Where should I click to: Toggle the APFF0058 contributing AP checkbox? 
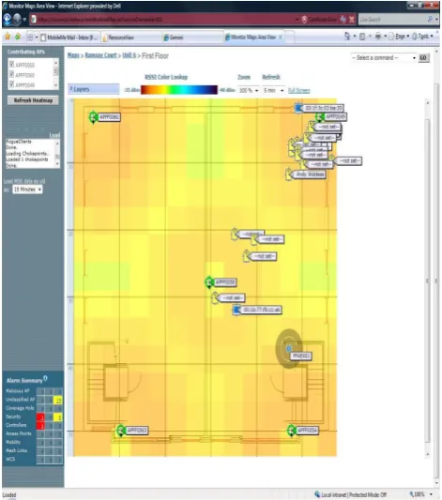tap(12, 65)
